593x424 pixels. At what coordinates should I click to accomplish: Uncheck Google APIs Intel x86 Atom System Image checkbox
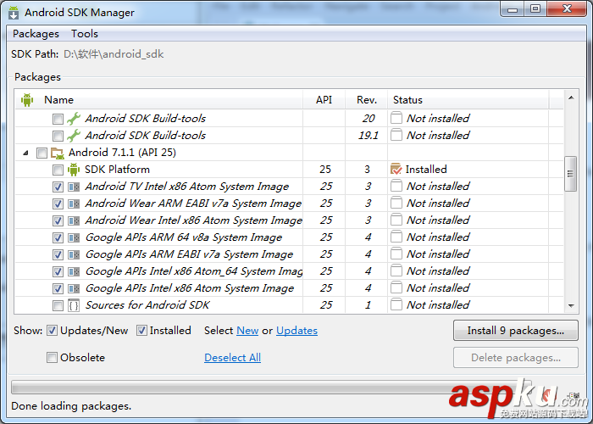[58, 289]
